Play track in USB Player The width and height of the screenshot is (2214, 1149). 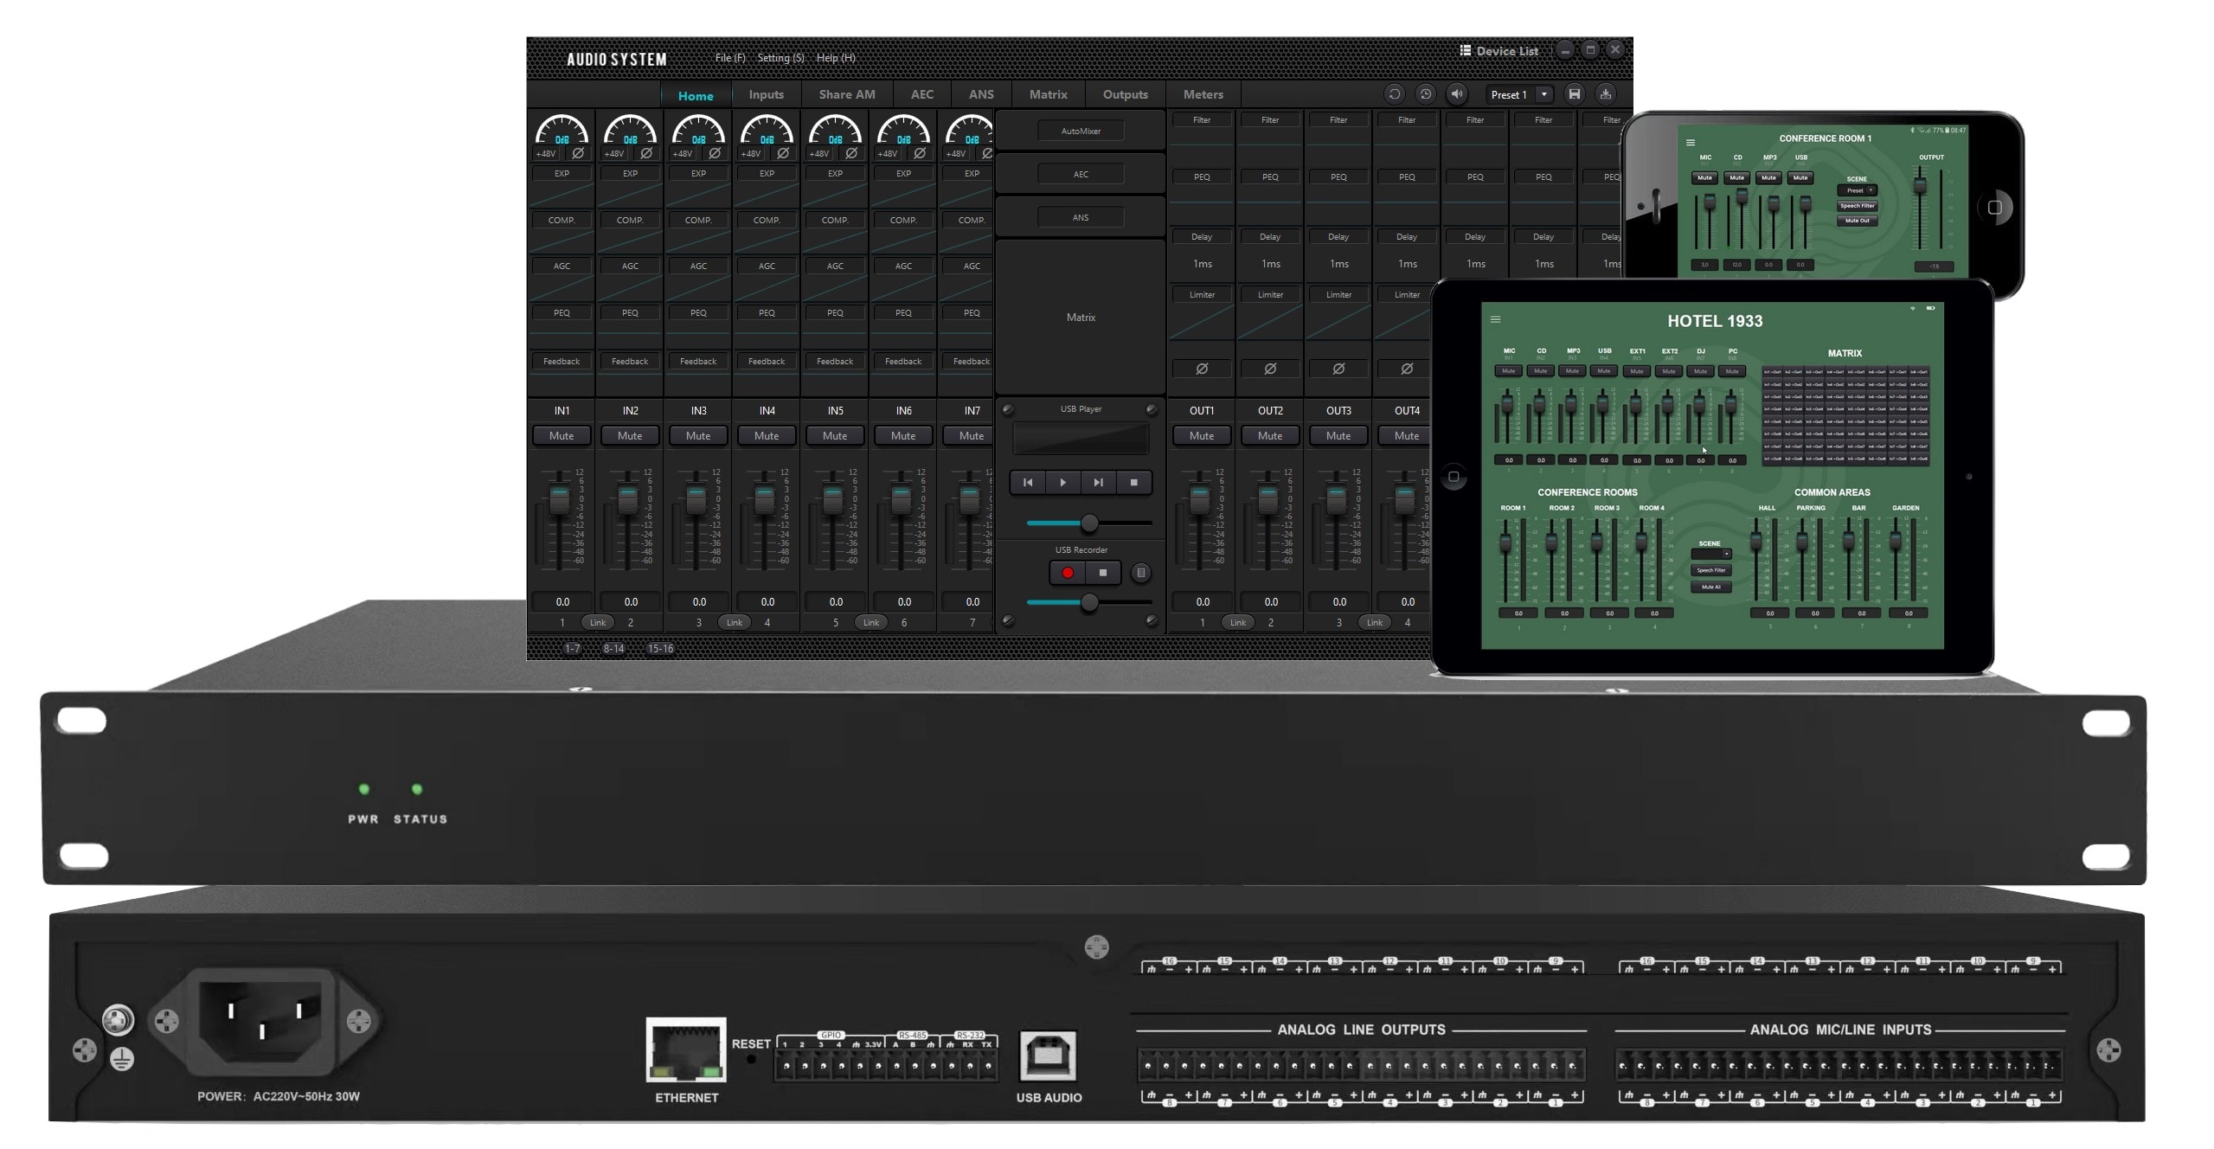coord(1062,483)
